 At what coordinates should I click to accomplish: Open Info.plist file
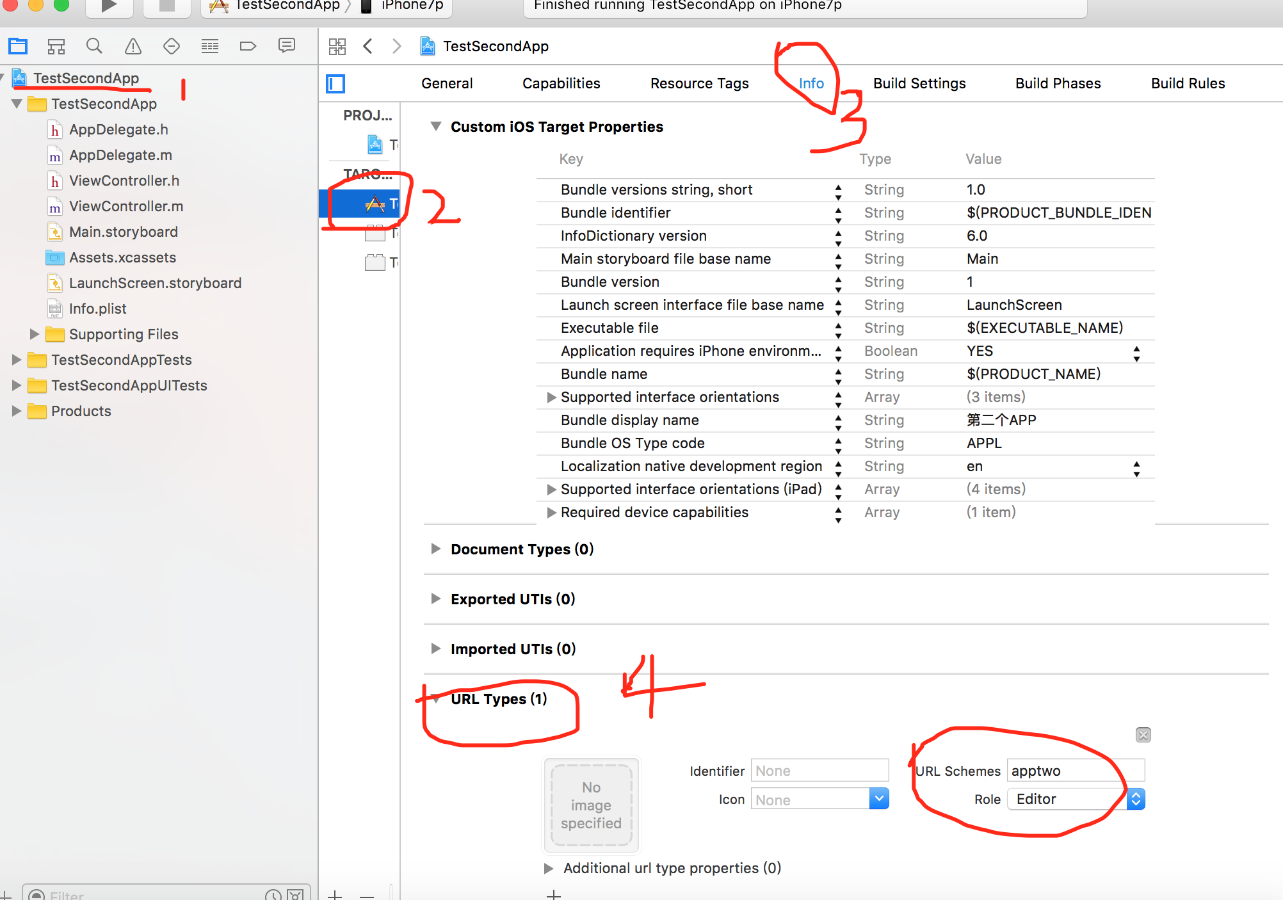click(97, 309)
